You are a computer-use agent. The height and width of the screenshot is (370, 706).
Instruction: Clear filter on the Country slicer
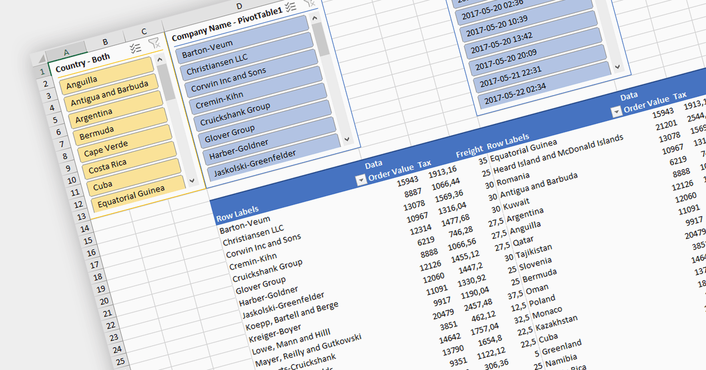pos(154,43)
